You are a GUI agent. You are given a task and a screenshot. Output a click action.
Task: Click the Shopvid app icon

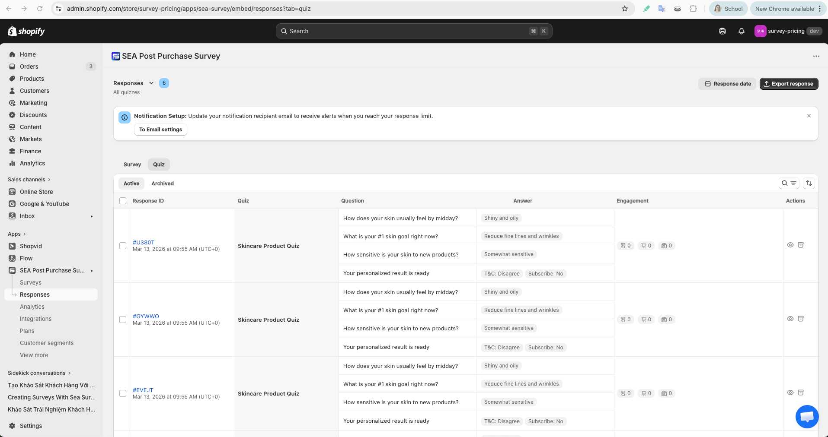[x=12, y=246]
